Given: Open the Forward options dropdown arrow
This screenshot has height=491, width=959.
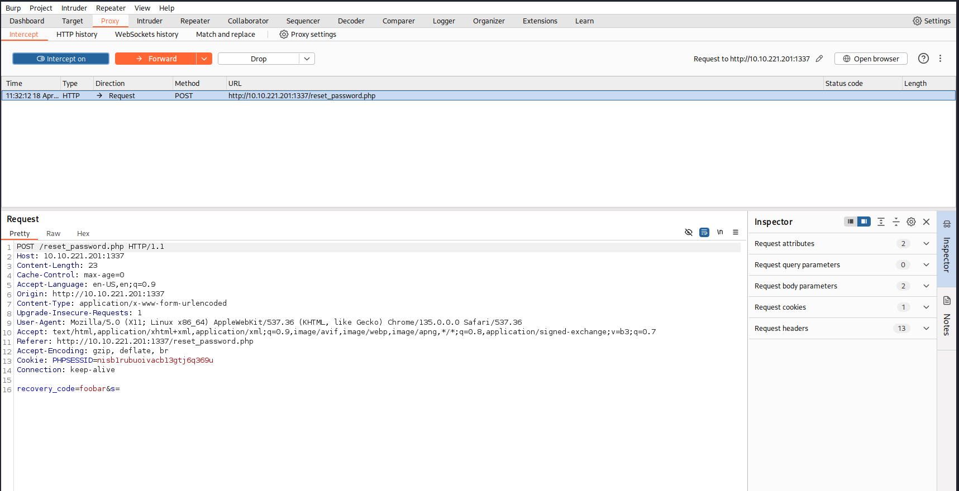Looking at the screenshot, I should pyautogui.click(x=204, y=59).
